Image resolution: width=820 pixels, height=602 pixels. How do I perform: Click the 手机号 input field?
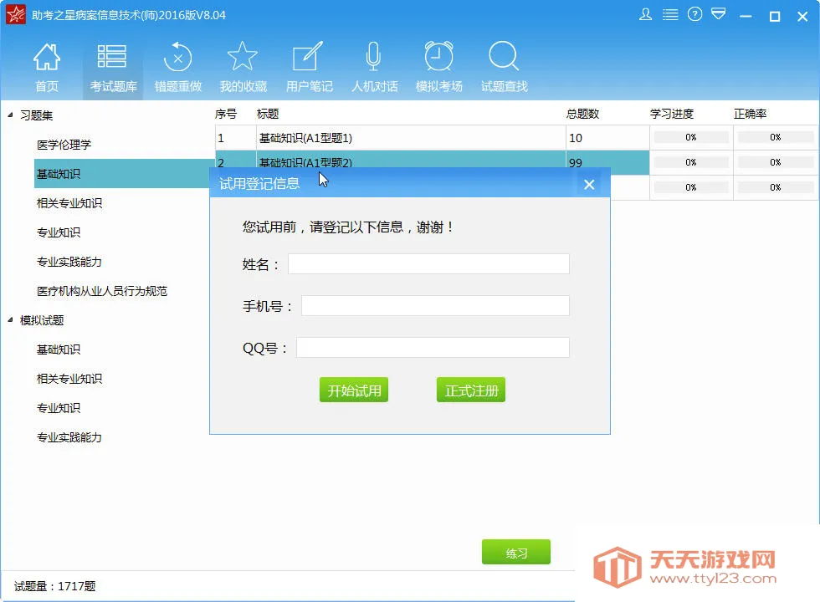pos(435,306)
